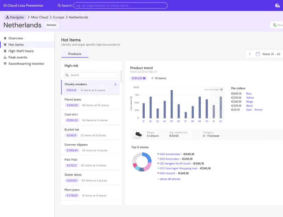Click the Overview house icon
This screenshot has width=283, height=217.
point(5,38)
